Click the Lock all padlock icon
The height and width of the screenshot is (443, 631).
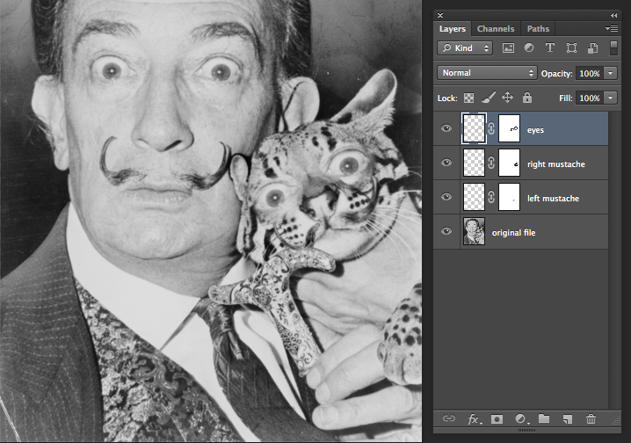pos(527,98)
